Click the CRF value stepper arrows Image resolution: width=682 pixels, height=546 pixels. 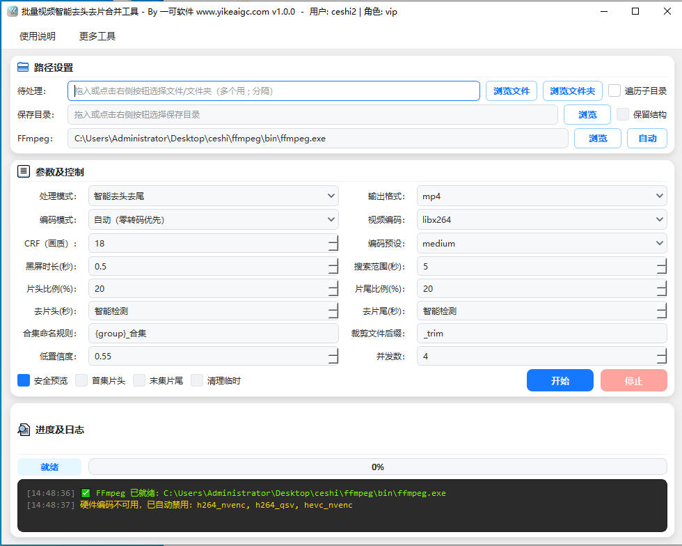[x=333, y=243]
